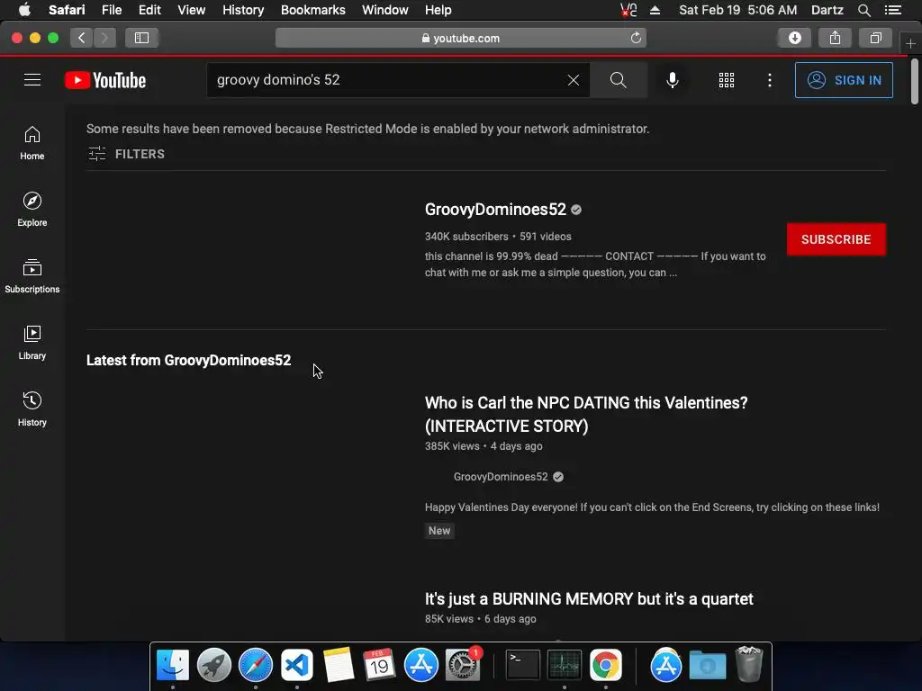Open the BURNING MEMORY quartet video
This screenshot has width=922, height=691.
[x=589, y=598]
